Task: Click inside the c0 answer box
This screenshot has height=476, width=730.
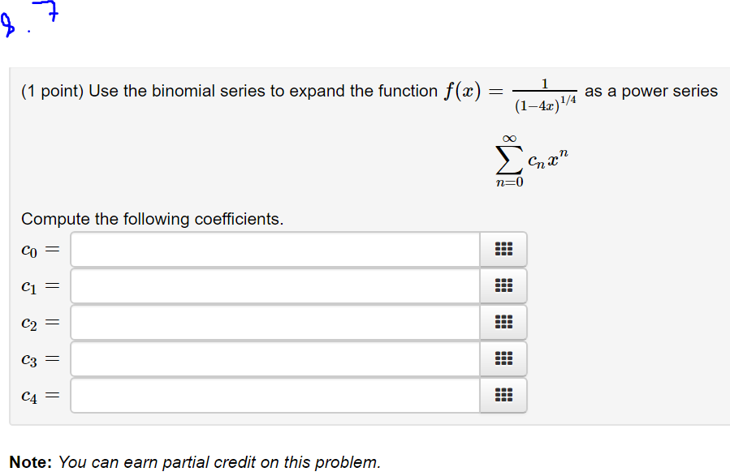Action: pyautogui.click(x=272, y=249)
